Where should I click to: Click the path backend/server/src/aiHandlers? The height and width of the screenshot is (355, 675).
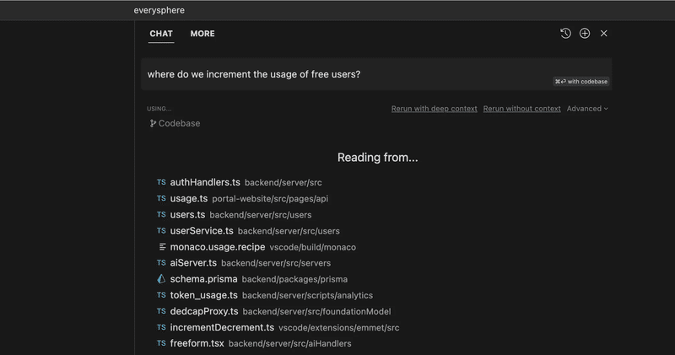[x=289, y=343]
